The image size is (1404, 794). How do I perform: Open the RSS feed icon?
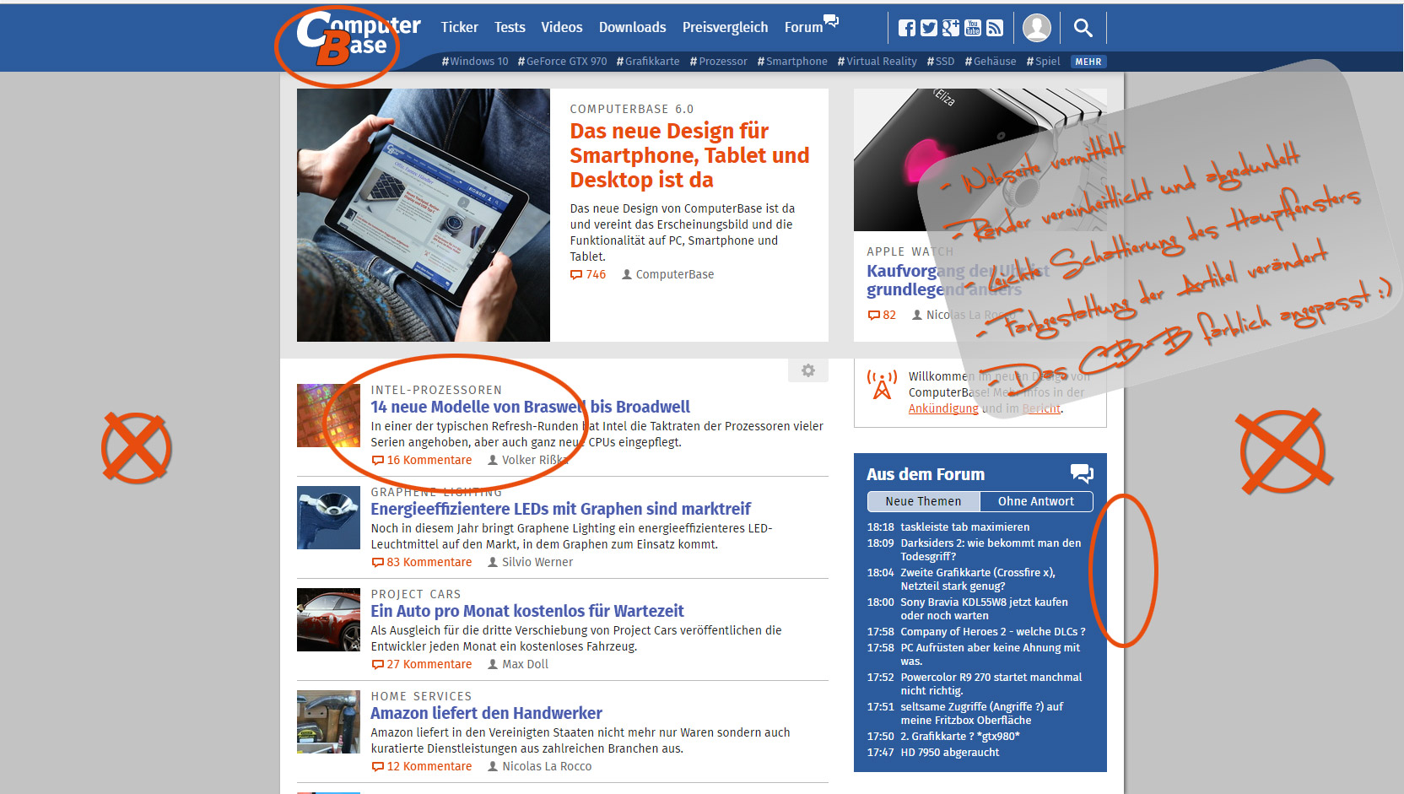(995, 28)
